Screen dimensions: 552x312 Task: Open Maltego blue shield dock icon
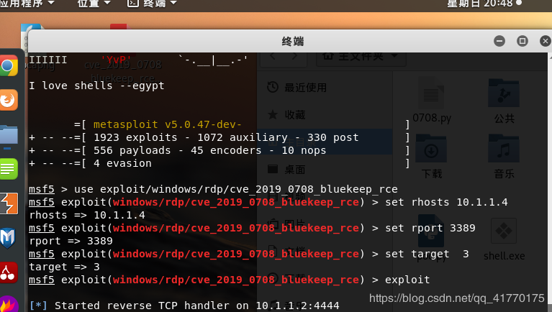(8, 238)
